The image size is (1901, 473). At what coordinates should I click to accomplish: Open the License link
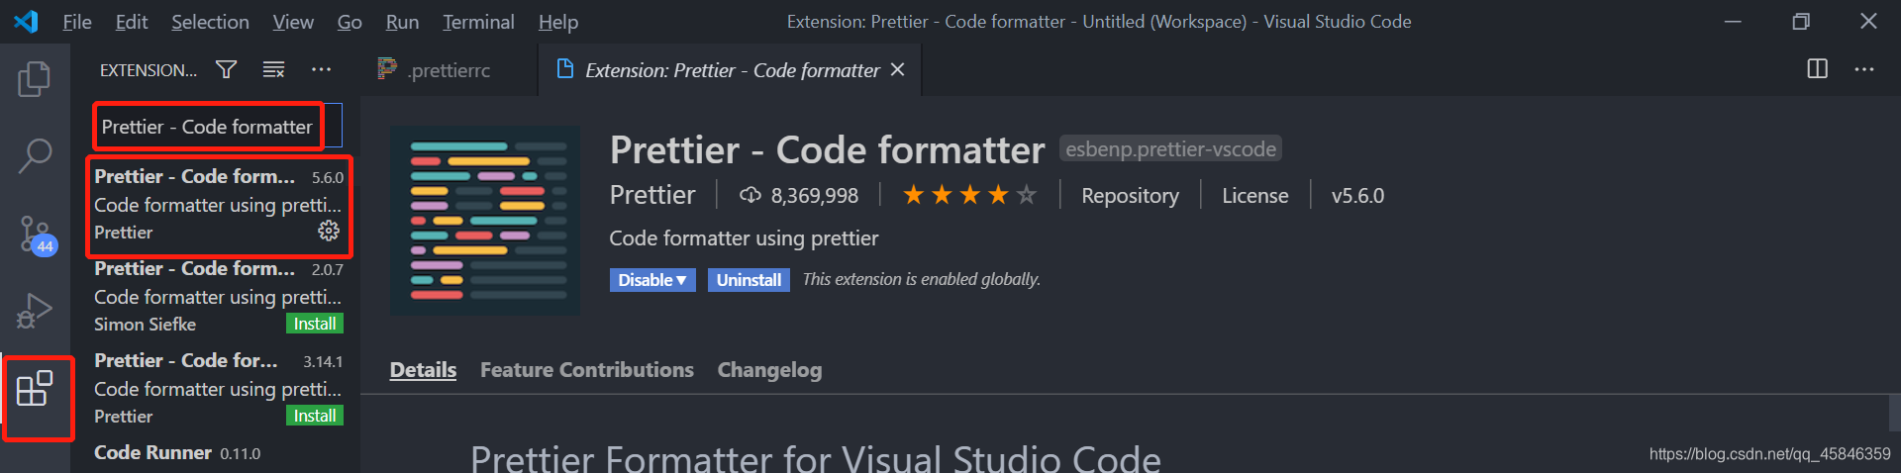tap(1255, 196)
